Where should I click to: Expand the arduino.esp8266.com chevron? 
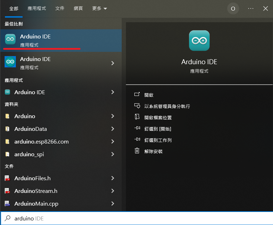pos(113,141)
